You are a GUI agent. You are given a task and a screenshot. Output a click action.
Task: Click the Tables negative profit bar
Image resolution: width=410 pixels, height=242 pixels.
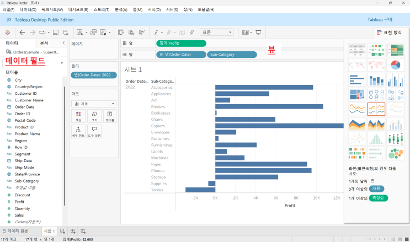click(x=200, y=190)
